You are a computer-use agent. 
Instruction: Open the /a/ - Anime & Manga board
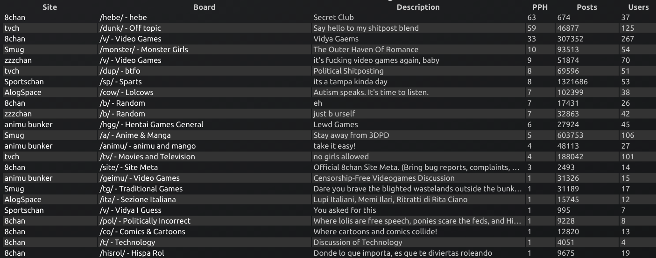135,135
